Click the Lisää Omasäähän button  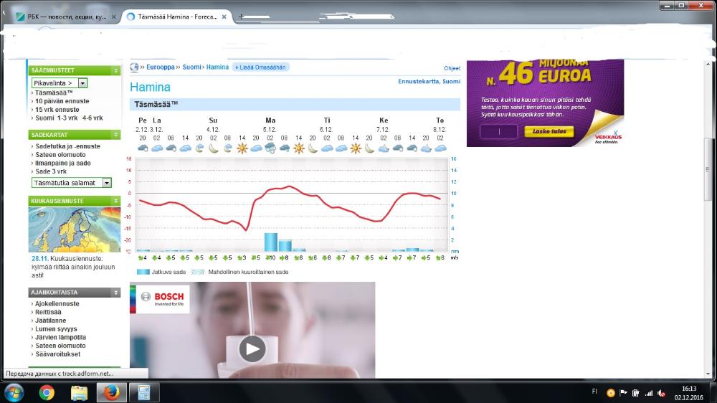coord(261,67)
